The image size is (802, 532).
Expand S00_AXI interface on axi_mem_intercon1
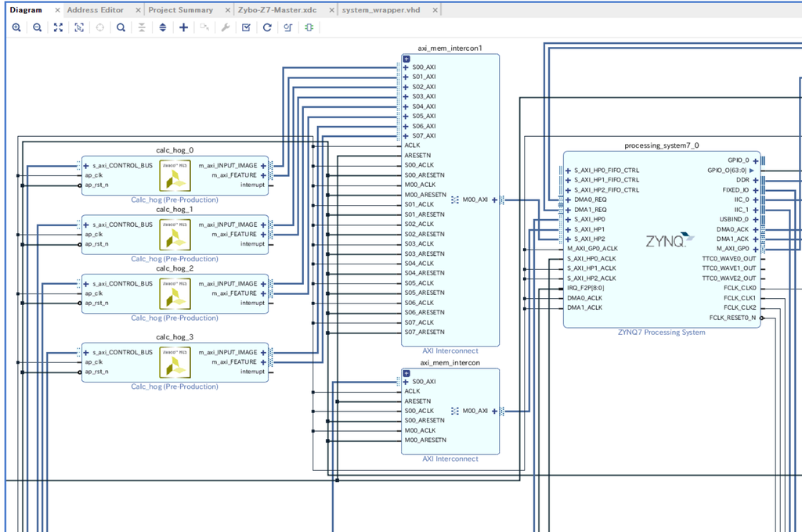(x=406, y=67)
